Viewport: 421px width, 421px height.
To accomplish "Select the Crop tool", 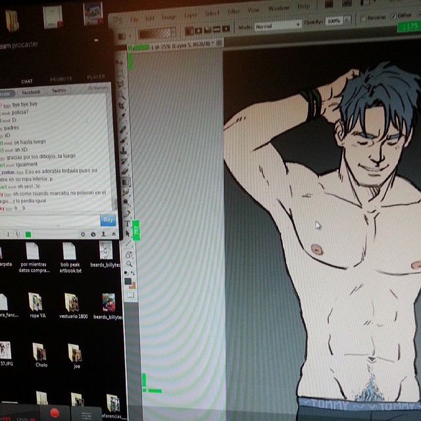I will [x=121, y=105].
